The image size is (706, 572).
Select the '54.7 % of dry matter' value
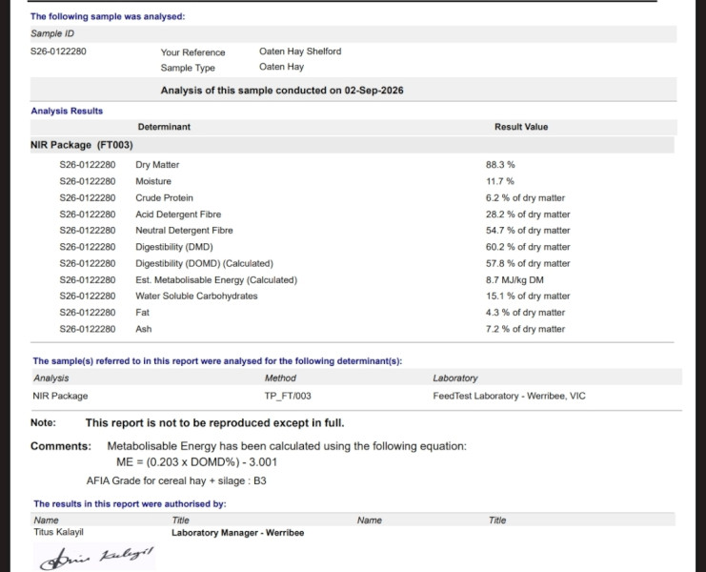528,230
